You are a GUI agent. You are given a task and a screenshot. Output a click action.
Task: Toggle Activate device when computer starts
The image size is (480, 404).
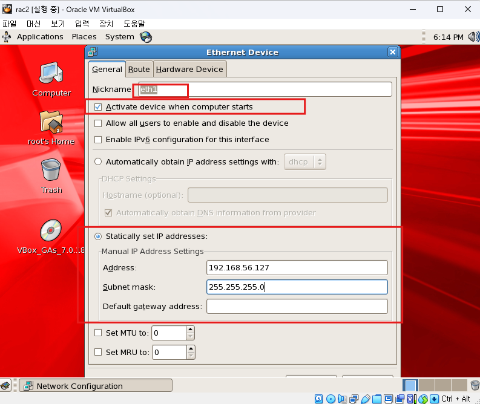pos(98,106)
